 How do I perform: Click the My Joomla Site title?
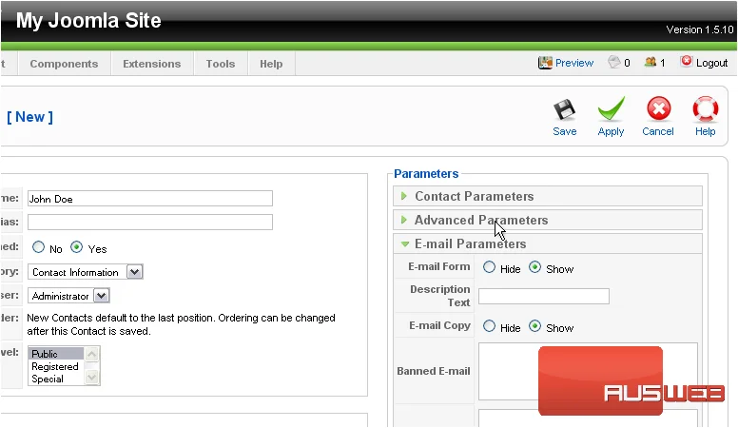pos(88,20)
